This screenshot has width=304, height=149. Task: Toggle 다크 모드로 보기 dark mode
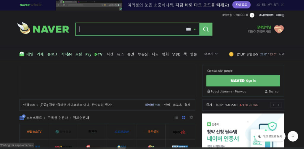coord(270,136)
